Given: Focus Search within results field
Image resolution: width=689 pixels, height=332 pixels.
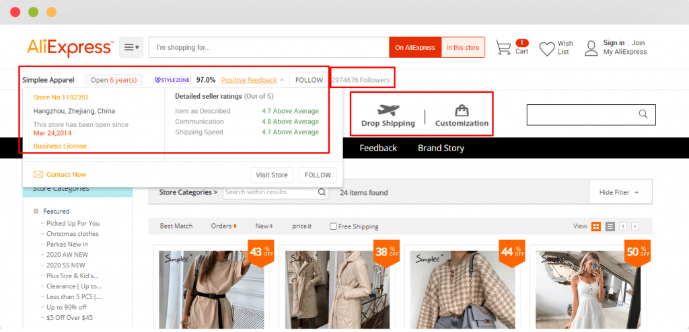Looking at the screenshot, I should click(270, 192).
